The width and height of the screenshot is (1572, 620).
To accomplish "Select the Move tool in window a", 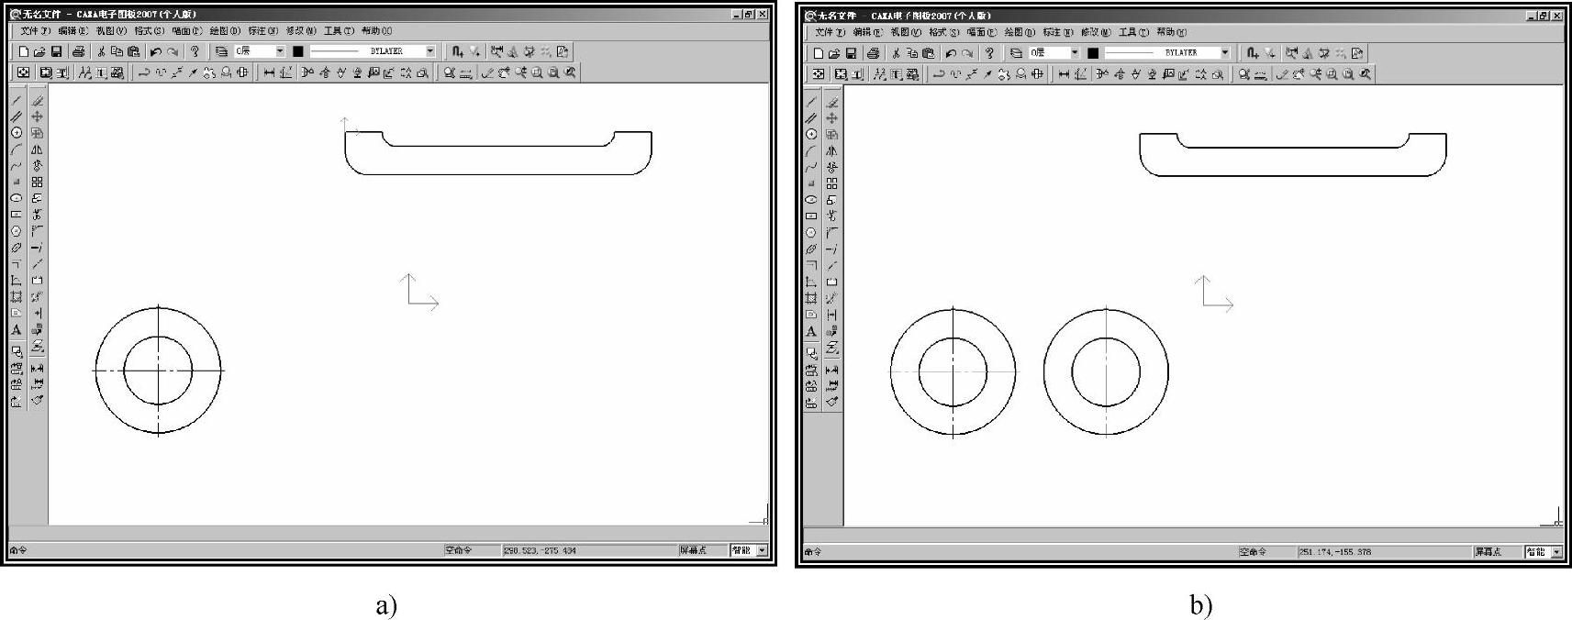I will 37,116.
